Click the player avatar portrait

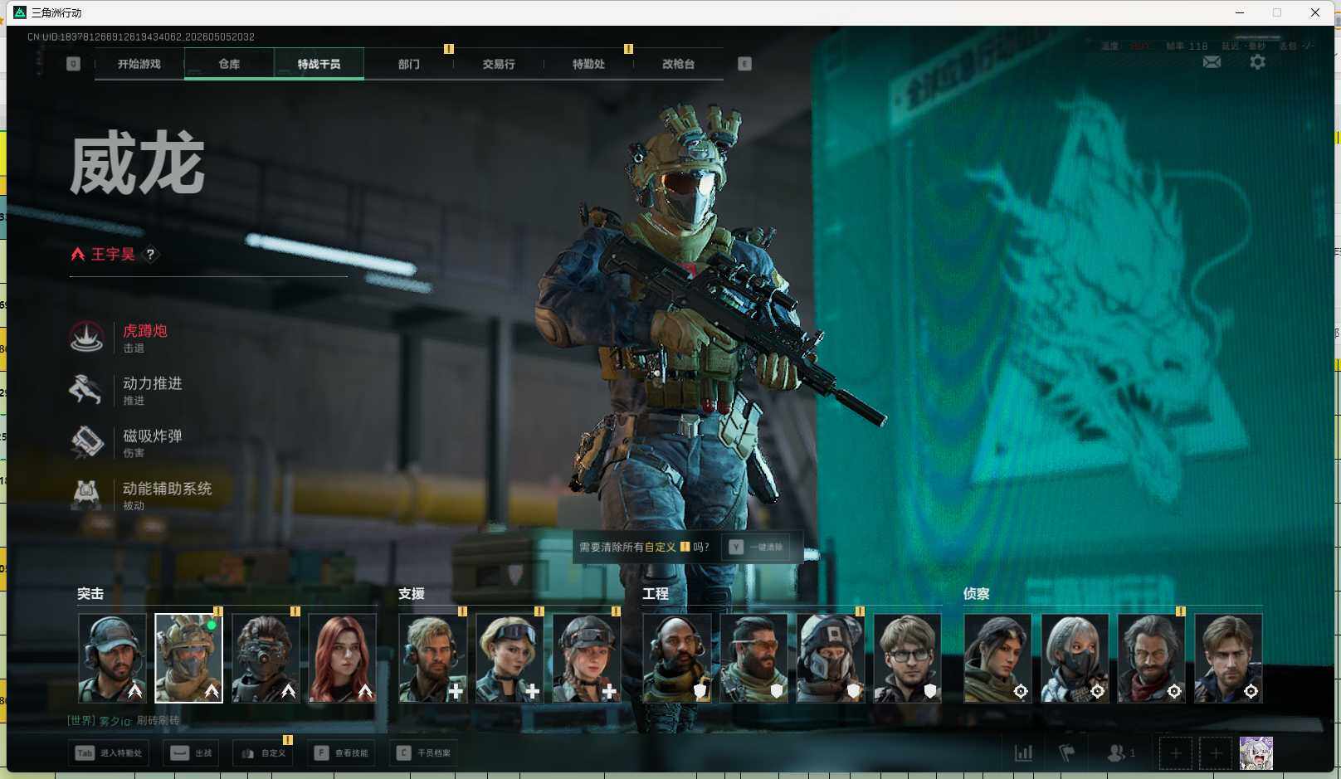(x=1256, y=753)
